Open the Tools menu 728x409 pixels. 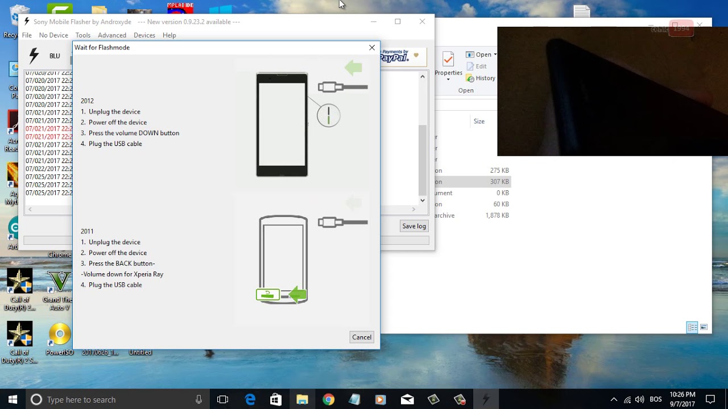[x=83, y=35]
